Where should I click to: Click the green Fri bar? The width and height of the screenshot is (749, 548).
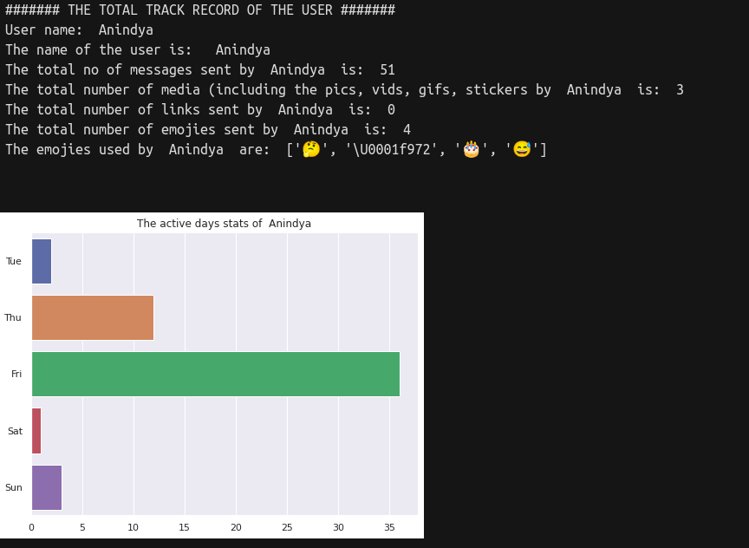[x=215, y=374]
